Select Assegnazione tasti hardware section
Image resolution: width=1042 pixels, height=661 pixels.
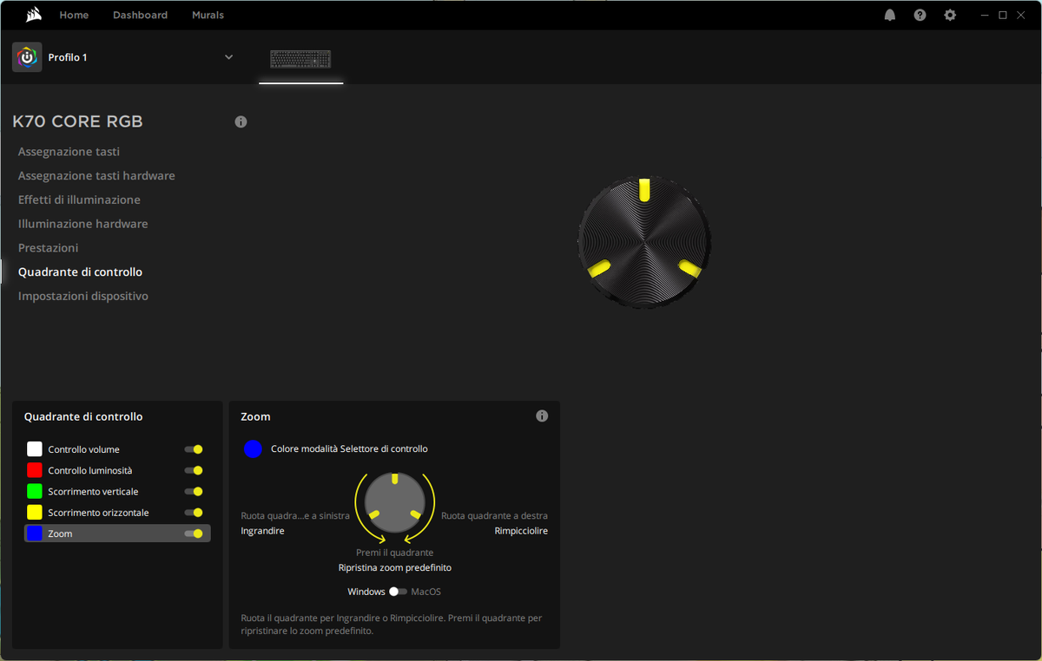point(96,176)
